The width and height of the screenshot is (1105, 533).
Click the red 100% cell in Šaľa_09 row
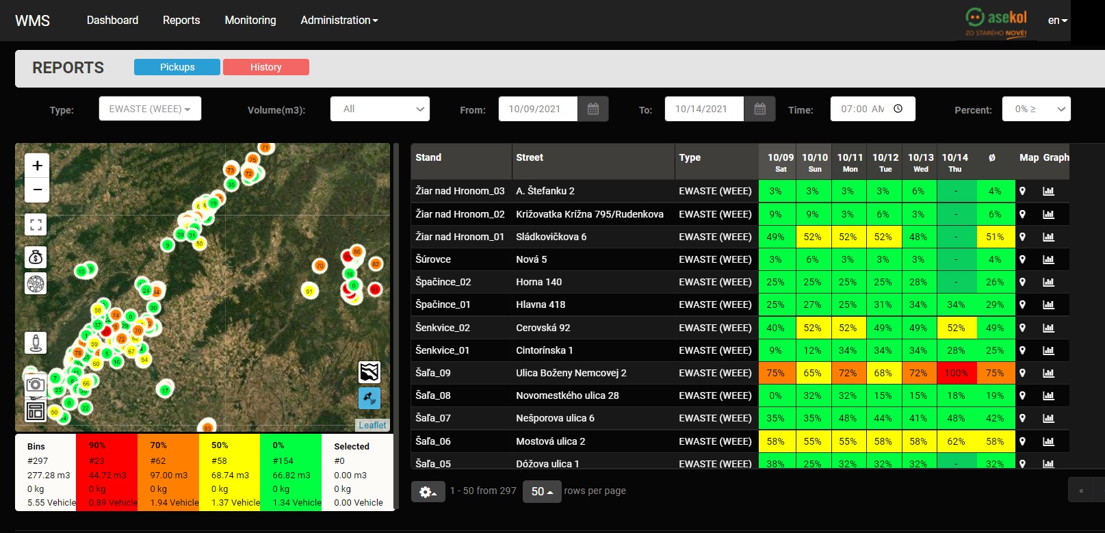click(956, 373)
